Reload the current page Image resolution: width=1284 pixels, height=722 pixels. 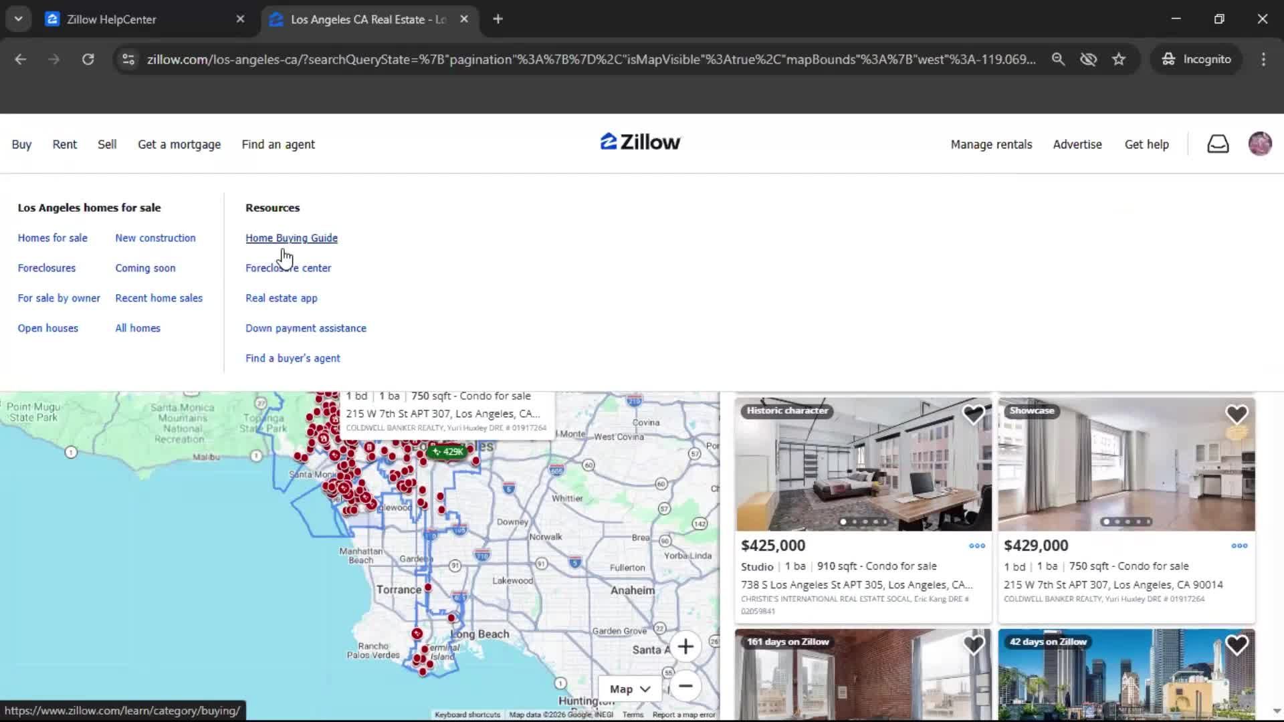point(88,59)
